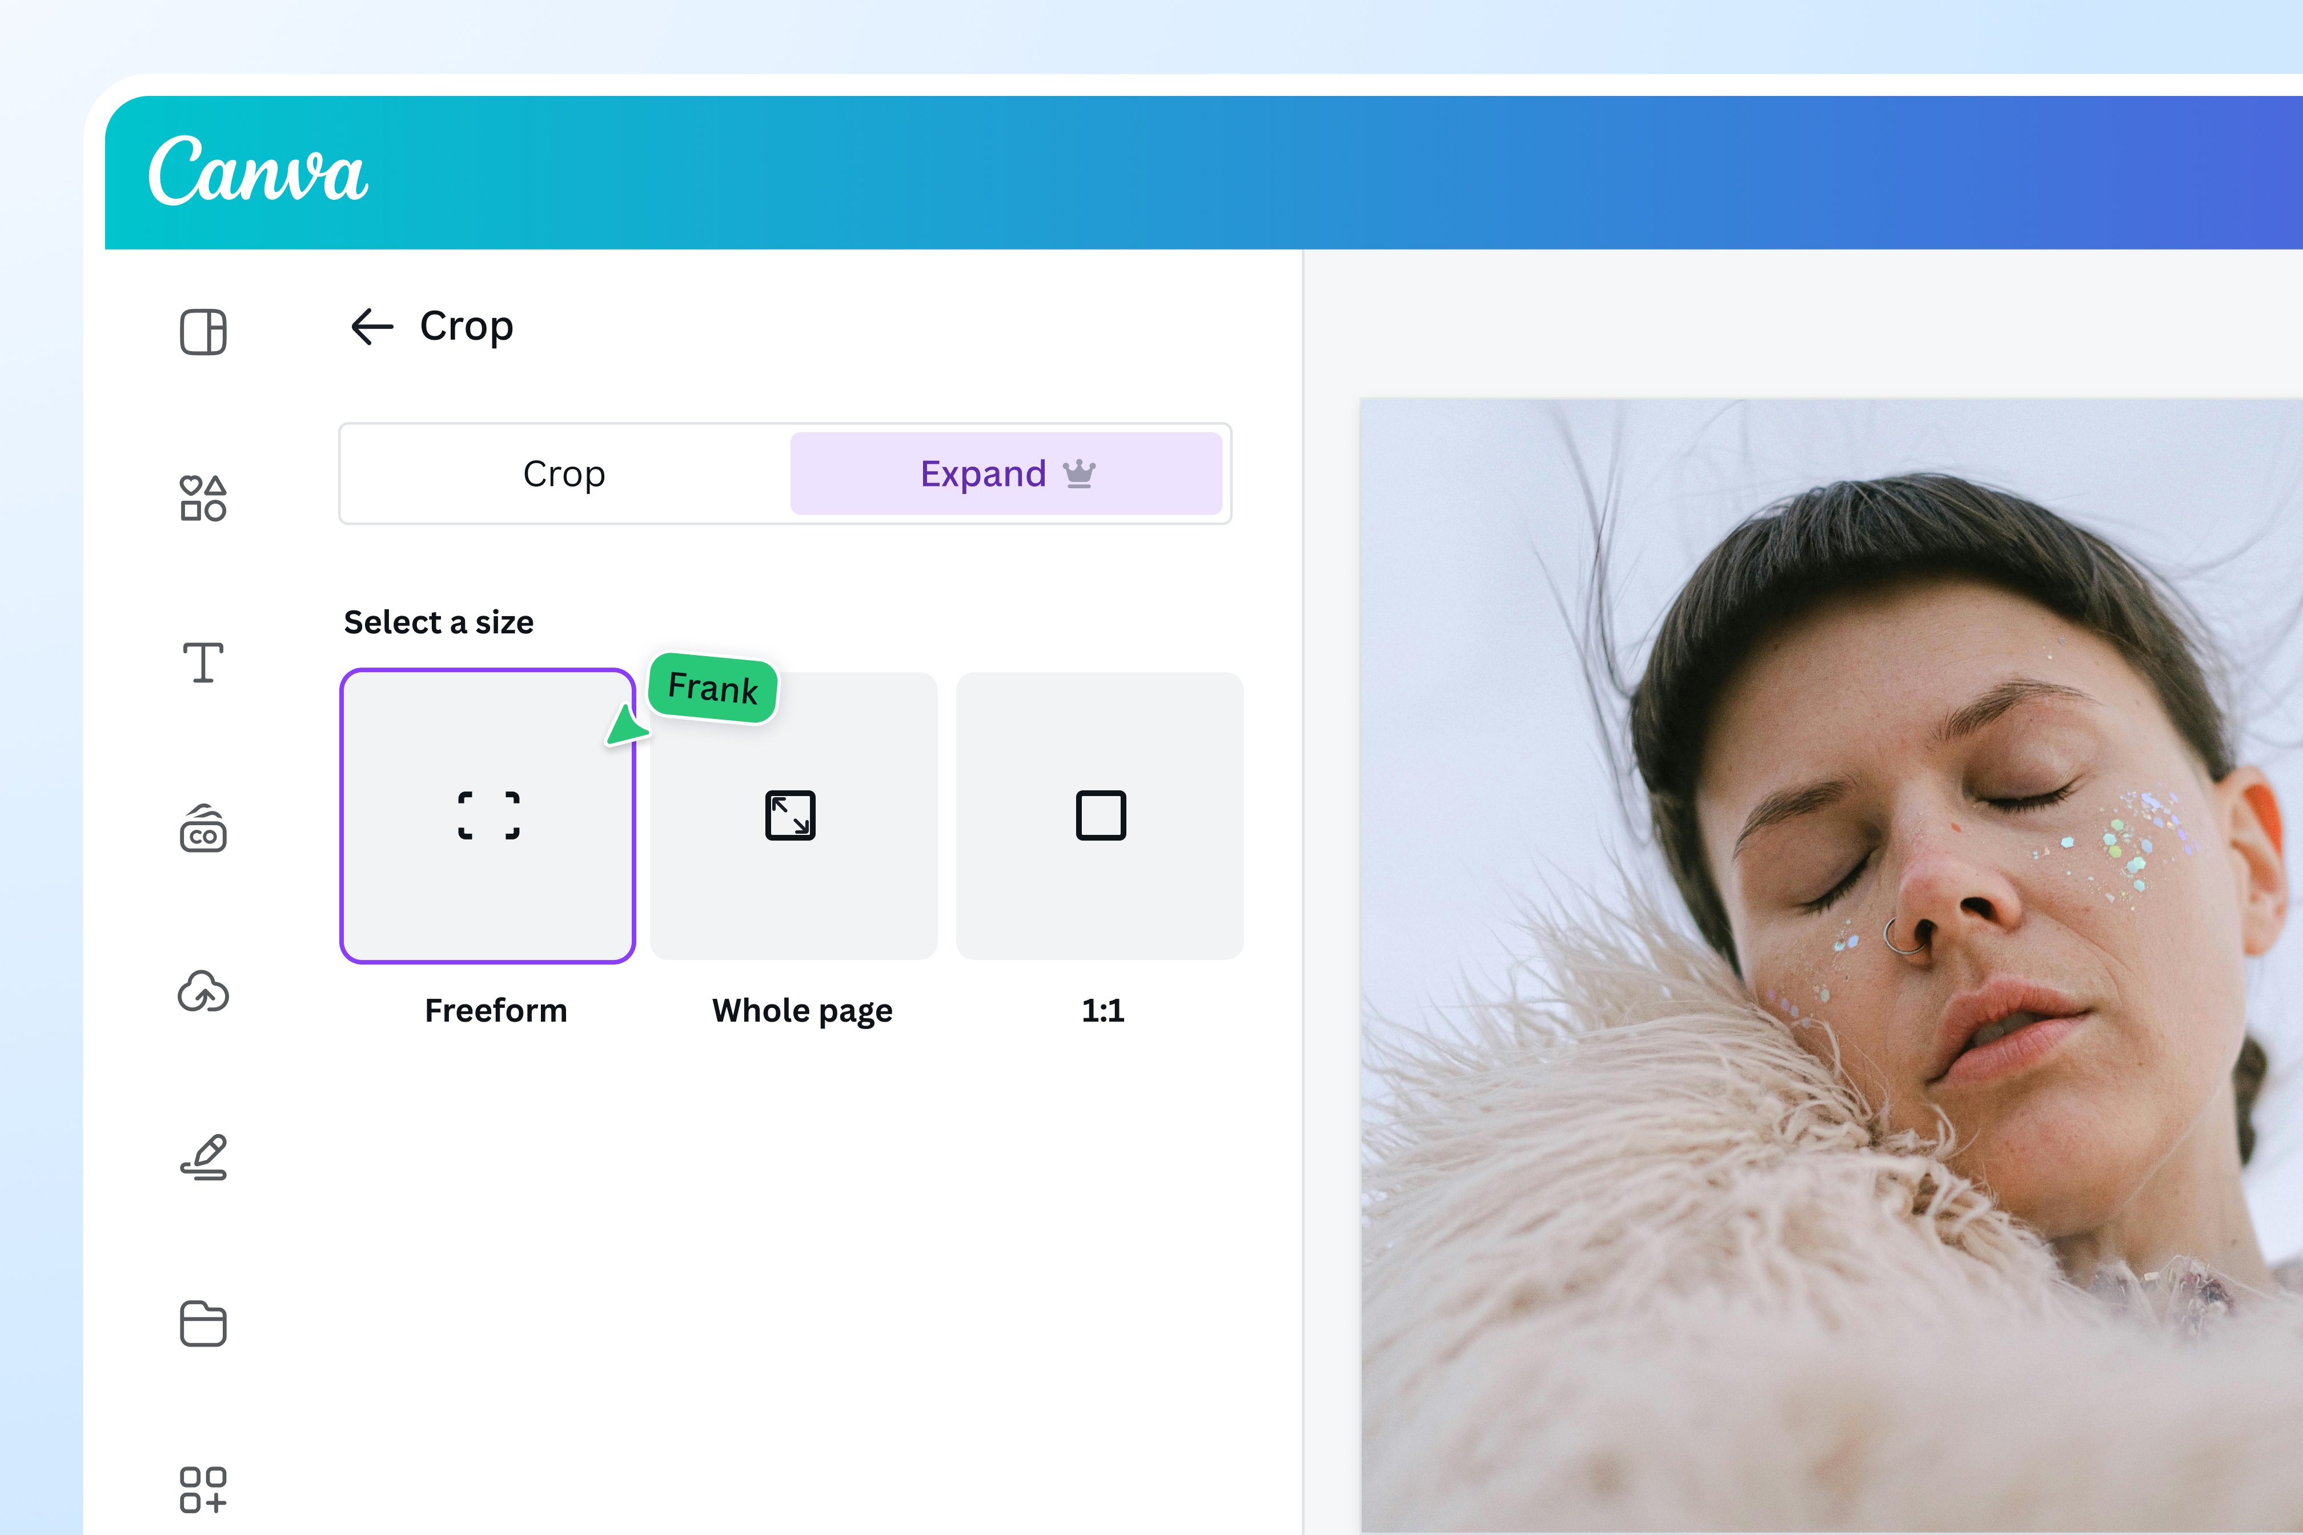The image size is (2303, 1535).
Task: Click the Whole page label text
Action: (x=802, y=1010)
